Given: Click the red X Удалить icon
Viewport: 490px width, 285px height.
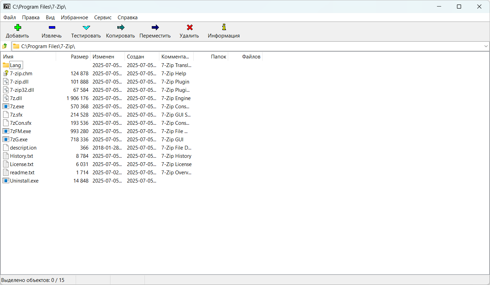Looking at the screenshot, I should (189, 28).
